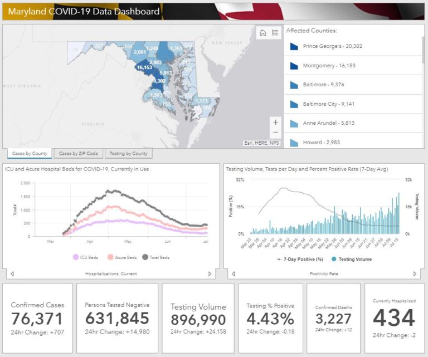Select Prince George's in Affected Counties list
Screen dimensions: 428x357
pos(332,46)
